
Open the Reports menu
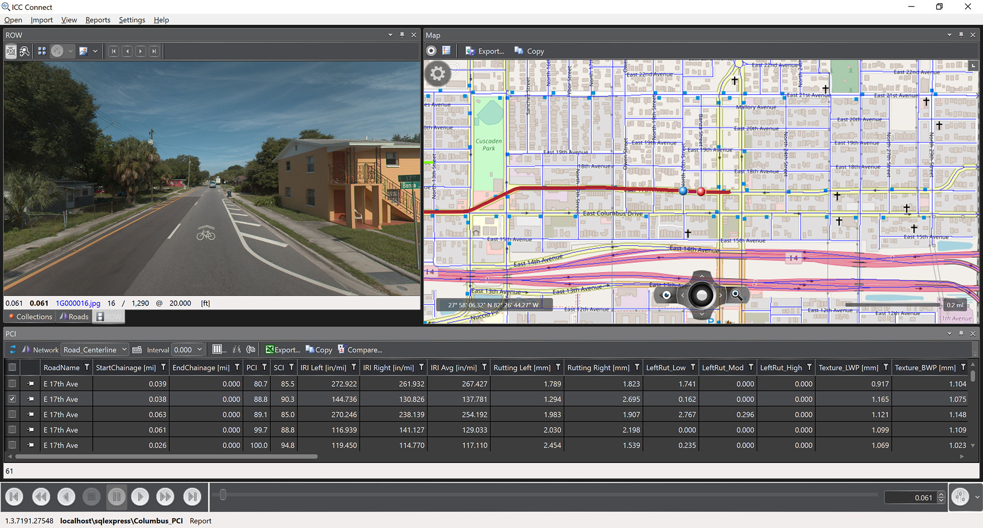(97, 20)
